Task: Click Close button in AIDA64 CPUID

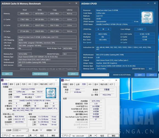Action: (152, 75)
